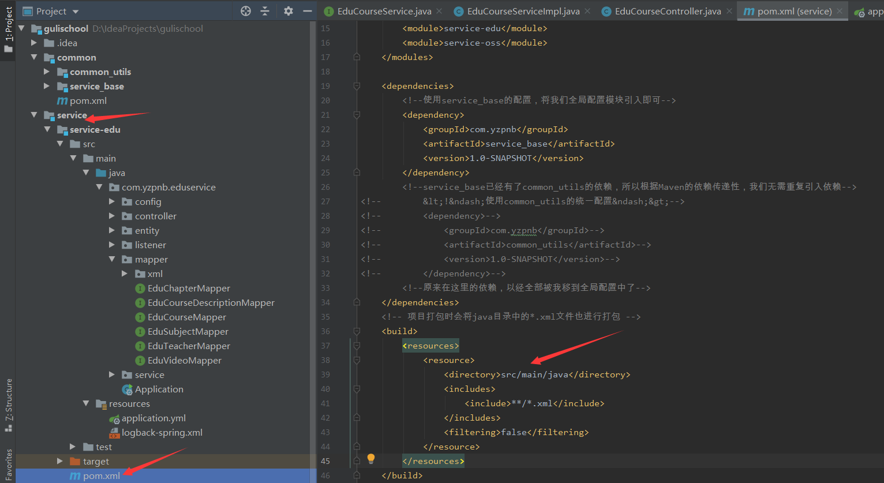The image size is (884, 483).
Task: Click the Maven icon on pom.xml tab
Action: coord(748,11)
